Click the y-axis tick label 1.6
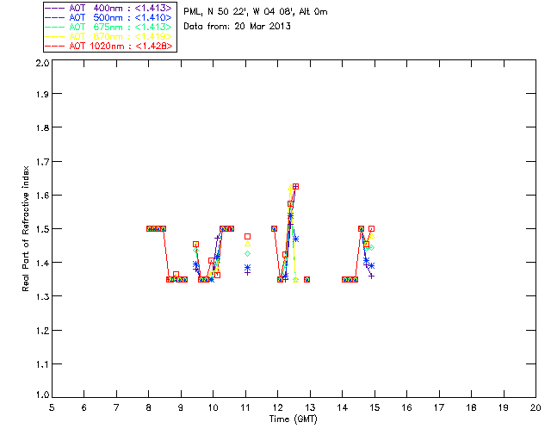Screen dimensions: 551x441 pyautogui.click(x=42, y=196)
